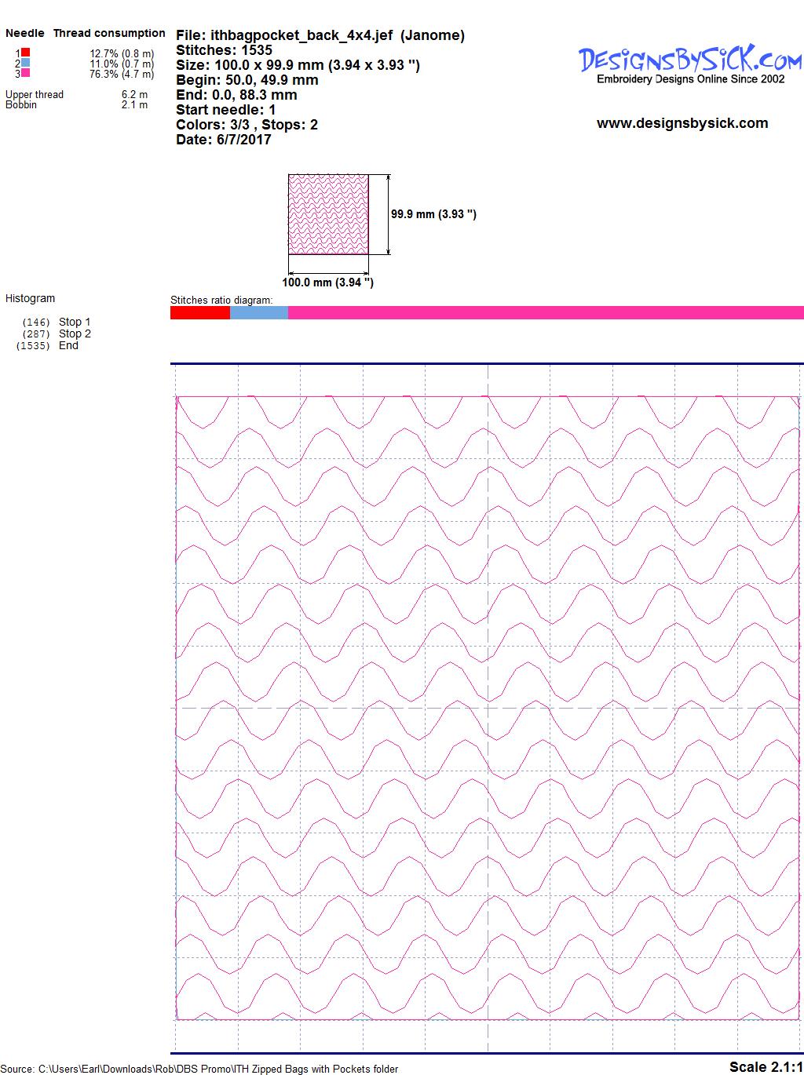Click the 99.9 mm height dimension label
The height and width of the screenshot is (1075, 804).
433,214
